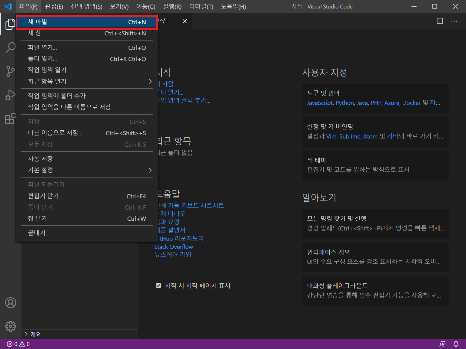Open the 대화형 플레이그라운드 card

(x=376, y=291)
